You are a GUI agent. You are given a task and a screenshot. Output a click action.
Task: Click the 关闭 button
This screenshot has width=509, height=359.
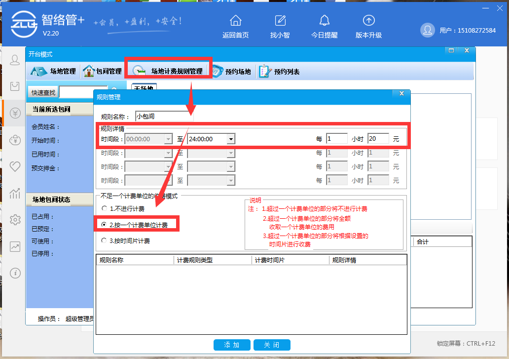pyautogui.click(x=272, y=345)
